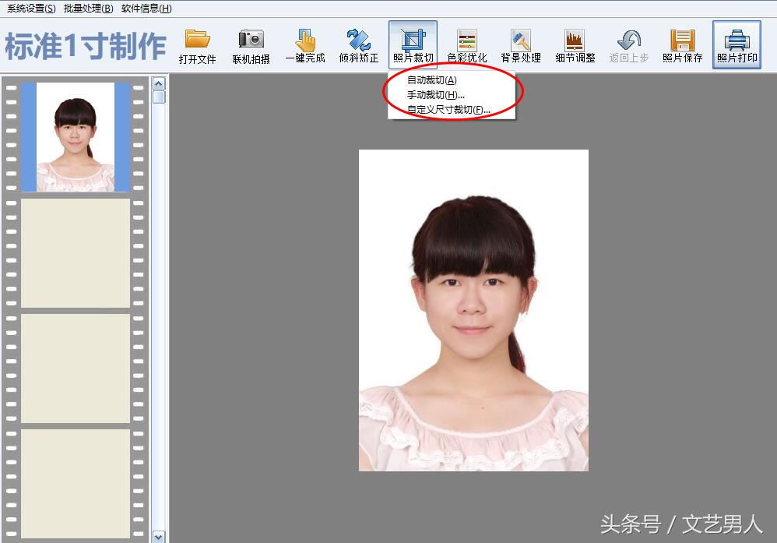Select the 倾斜矫正 tilt correction tool

359,46
